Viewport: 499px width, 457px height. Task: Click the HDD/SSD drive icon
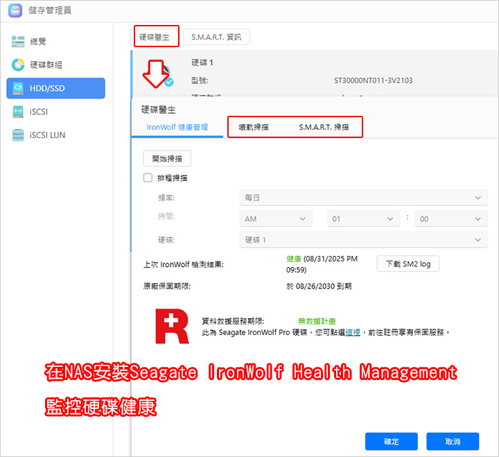pos(18,88)
